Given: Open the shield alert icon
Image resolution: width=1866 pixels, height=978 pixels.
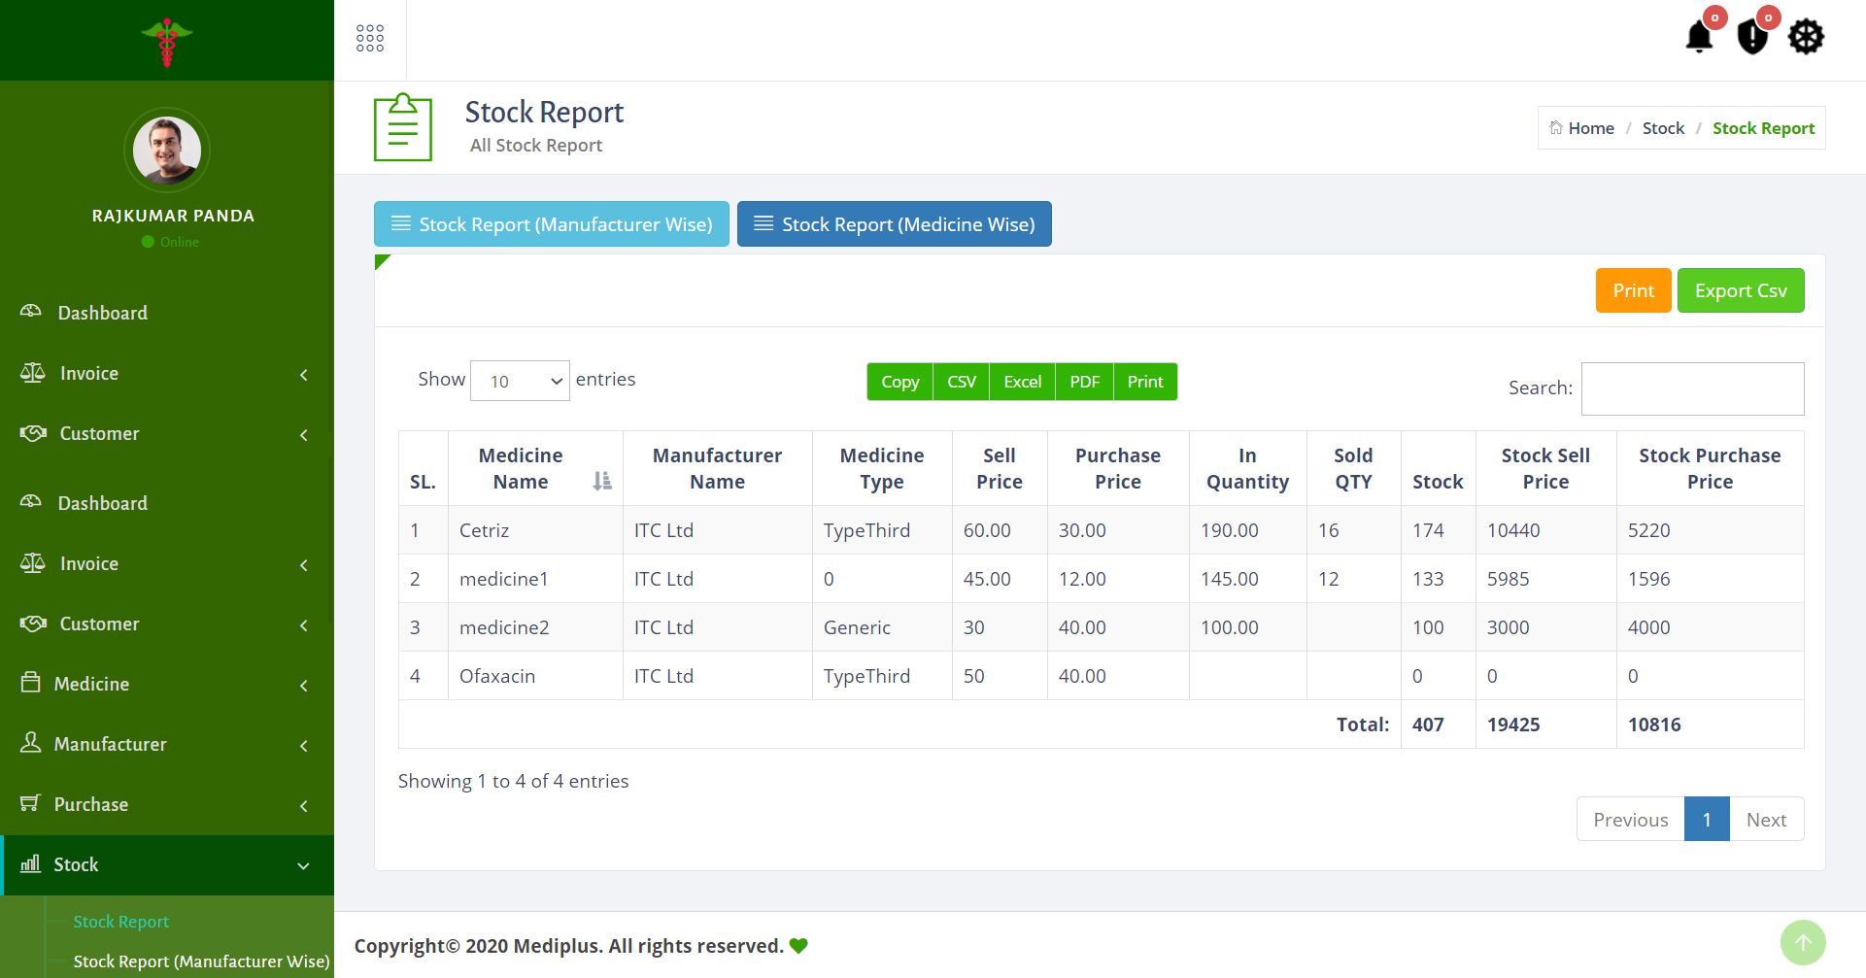Looking at the screenshot, I should (x=1752, y=38).
